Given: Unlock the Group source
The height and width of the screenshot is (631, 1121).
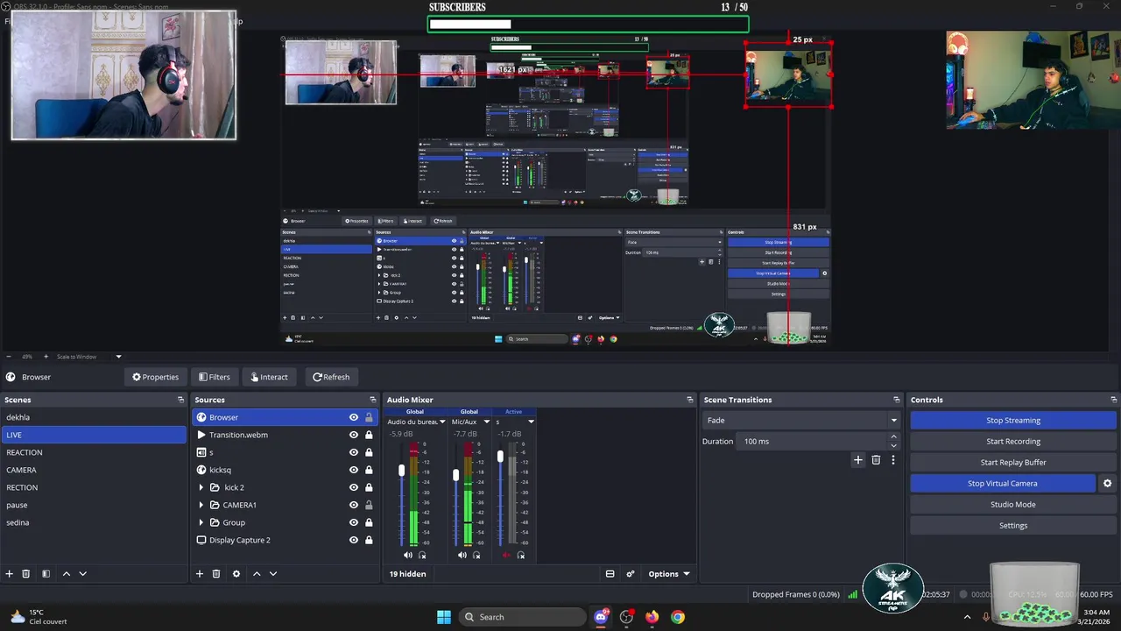Looking at the screenshot, I should 369,522.
